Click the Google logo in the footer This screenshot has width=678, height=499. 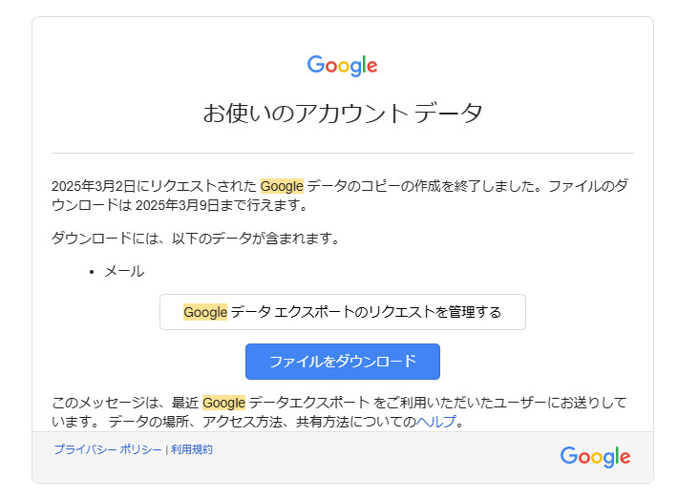pyautogui.click(x=595, y=457)
